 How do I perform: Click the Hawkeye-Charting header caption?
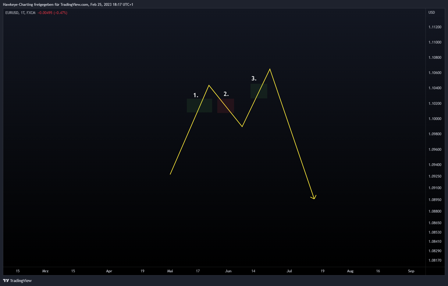pos(68,5)
